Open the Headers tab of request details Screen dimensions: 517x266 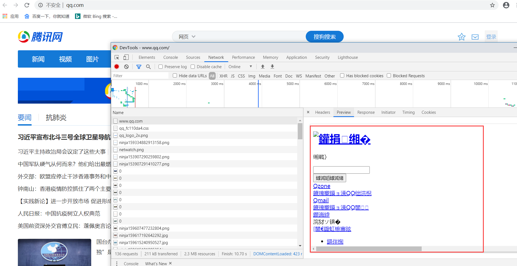[x=323, y=112]
